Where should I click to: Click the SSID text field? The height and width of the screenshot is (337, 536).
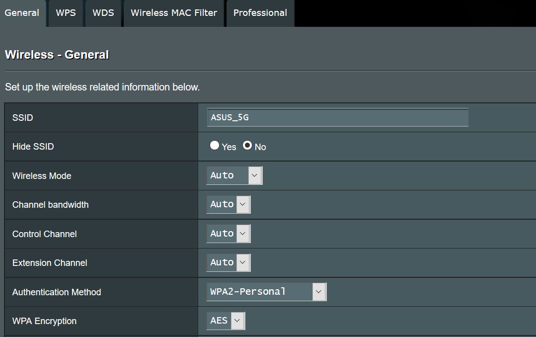[x=337, y=117]
